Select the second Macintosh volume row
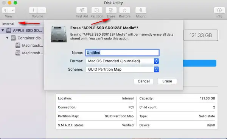The height and width of the screenshot is (139, 227). tap(22, 53)
